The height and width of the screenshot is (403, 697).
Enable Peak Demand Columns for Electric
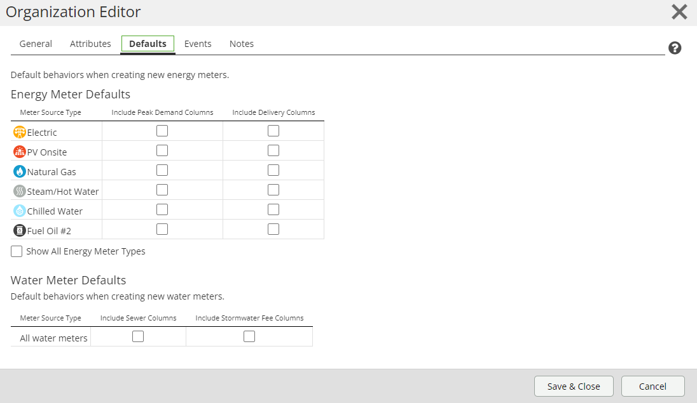click(x=162, y=131)
